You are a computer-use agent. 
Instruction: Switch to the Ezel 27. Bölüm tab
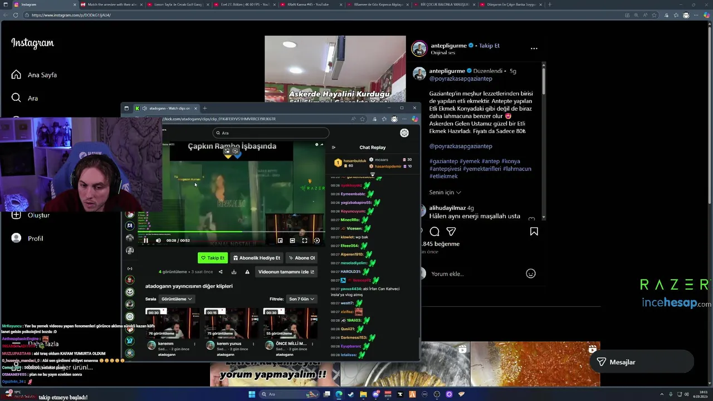coord(245,4)
